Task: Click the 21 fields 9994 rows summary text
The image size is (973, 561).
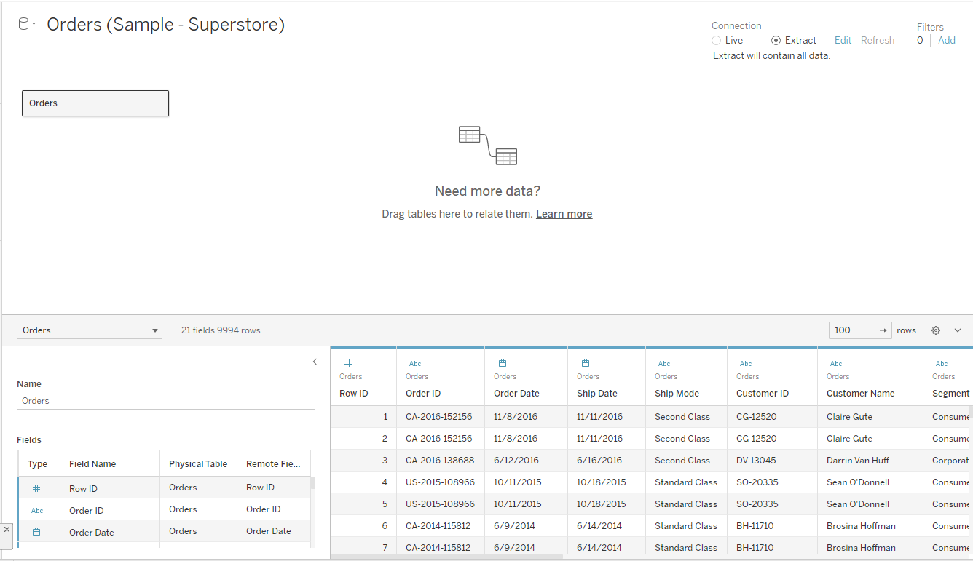Action: coord(221,330)
